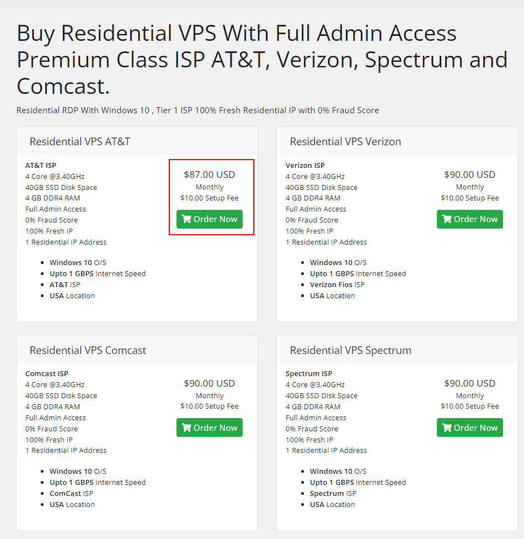Viewport: 524px width, 539px height.
Task: Click the $87.00 USD price of AT&T plan
Action: 210,175
